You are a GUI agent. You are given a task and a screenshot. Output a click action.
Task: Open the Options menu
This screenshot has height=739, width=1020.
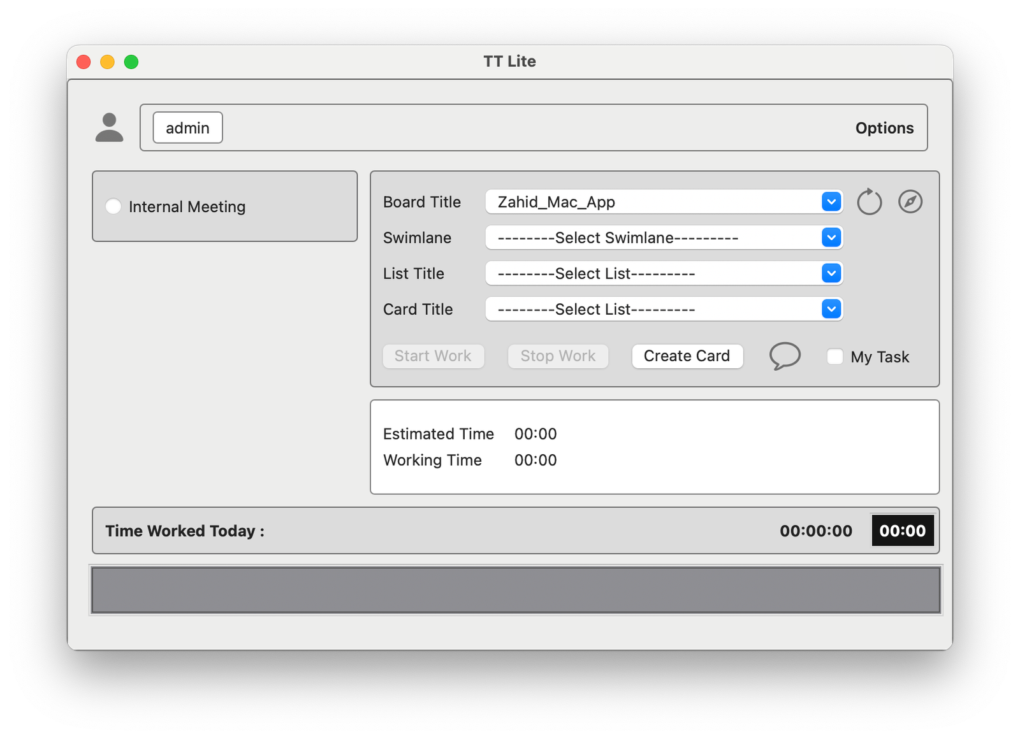(x=884, y=128)
